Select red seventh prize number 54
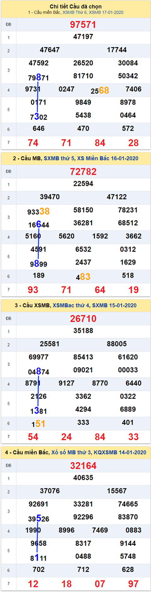 point(33,437)
